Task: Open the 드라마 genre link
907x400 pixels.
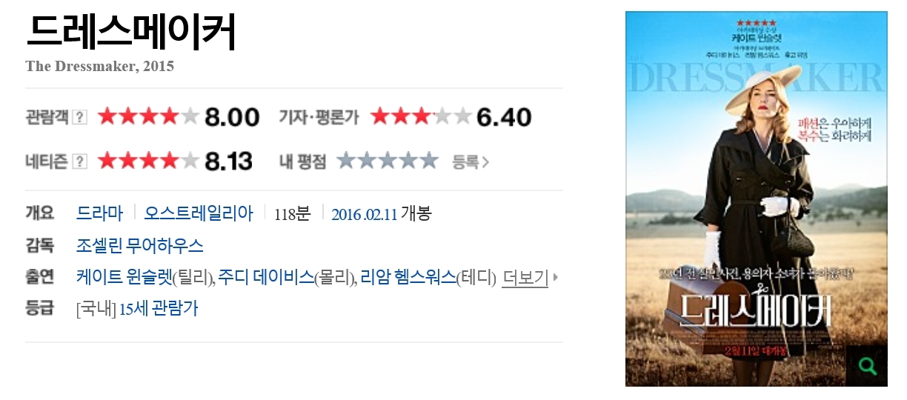Action: (99, 214)
